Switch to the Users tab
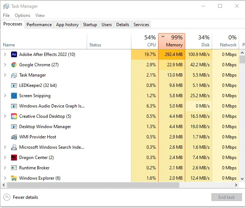Screen dimensions: 245x208 107,25
